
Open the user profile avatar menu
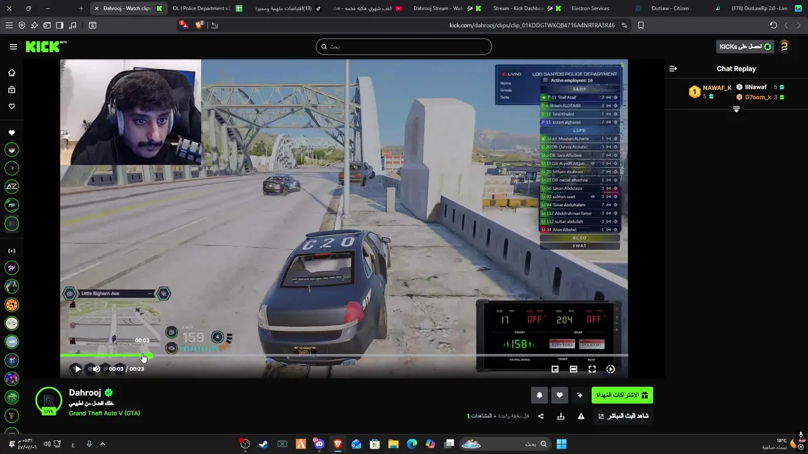[x=785, y=47]
